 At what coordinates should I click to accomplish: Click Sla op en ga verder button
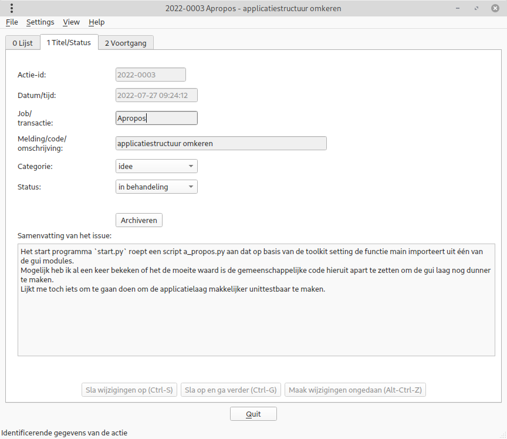[231, 390]
